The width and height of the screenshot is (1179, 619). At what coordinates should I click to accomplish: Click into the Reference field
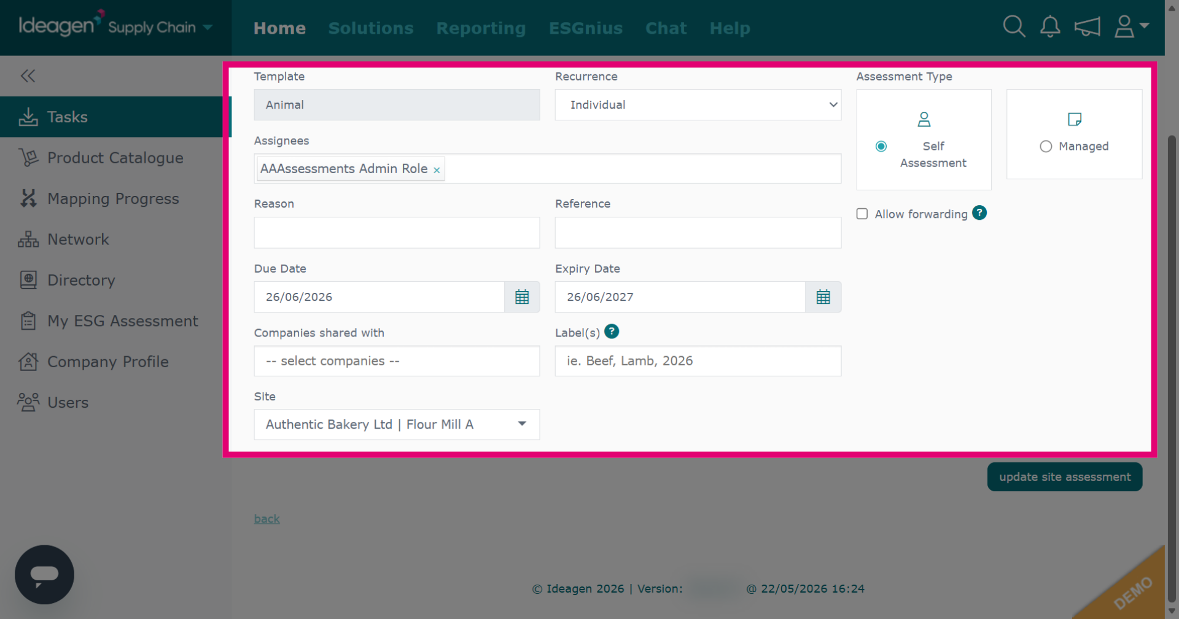pos(698,233)
